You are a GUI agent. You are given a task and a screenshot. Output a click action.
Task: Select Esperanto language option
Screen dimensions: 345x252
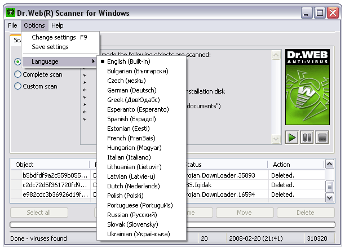[x=141, y=109]
